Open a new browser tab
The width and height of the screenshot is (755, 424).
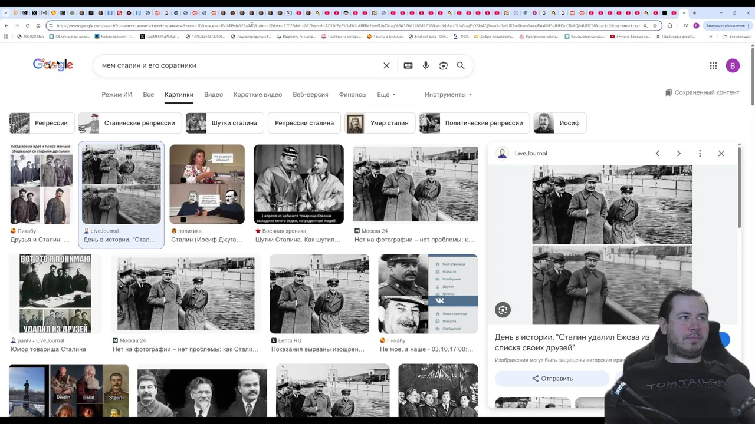pos(694,12)
